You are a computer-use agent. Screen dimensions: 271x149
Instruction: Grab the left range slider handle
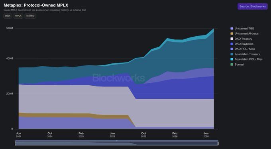point(16,143)
